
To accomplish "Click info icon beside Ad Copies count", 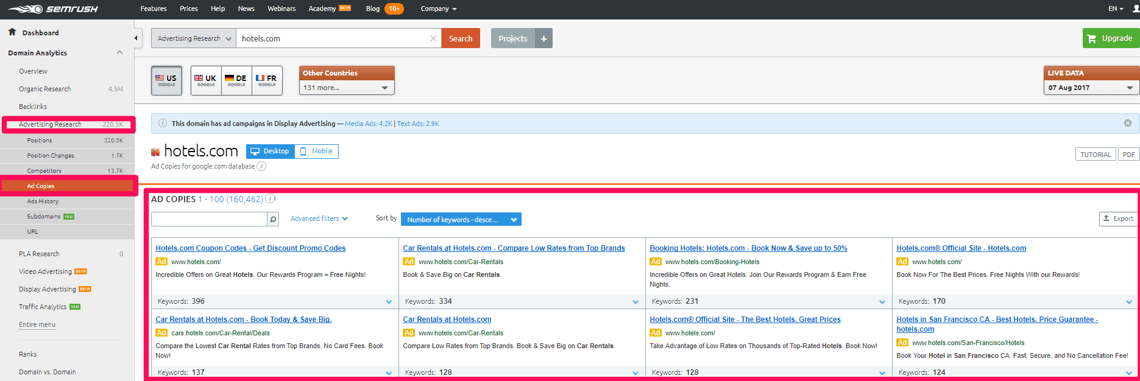I will point(271,199).
